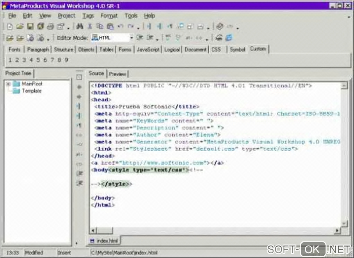Click the C:\MySite\MainRoot\index.html path text
The height and width of the screenshot is (258, 354).
coord(124,253)
